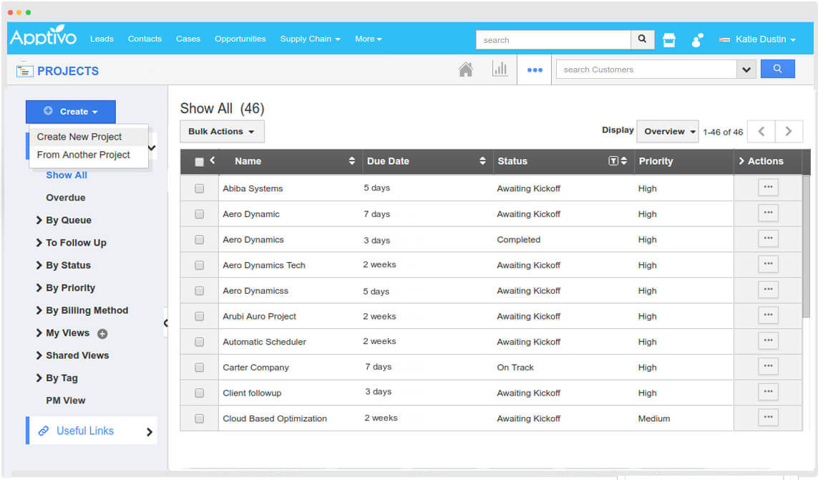
Task: Go to next page of results
Action: [789, 132]
